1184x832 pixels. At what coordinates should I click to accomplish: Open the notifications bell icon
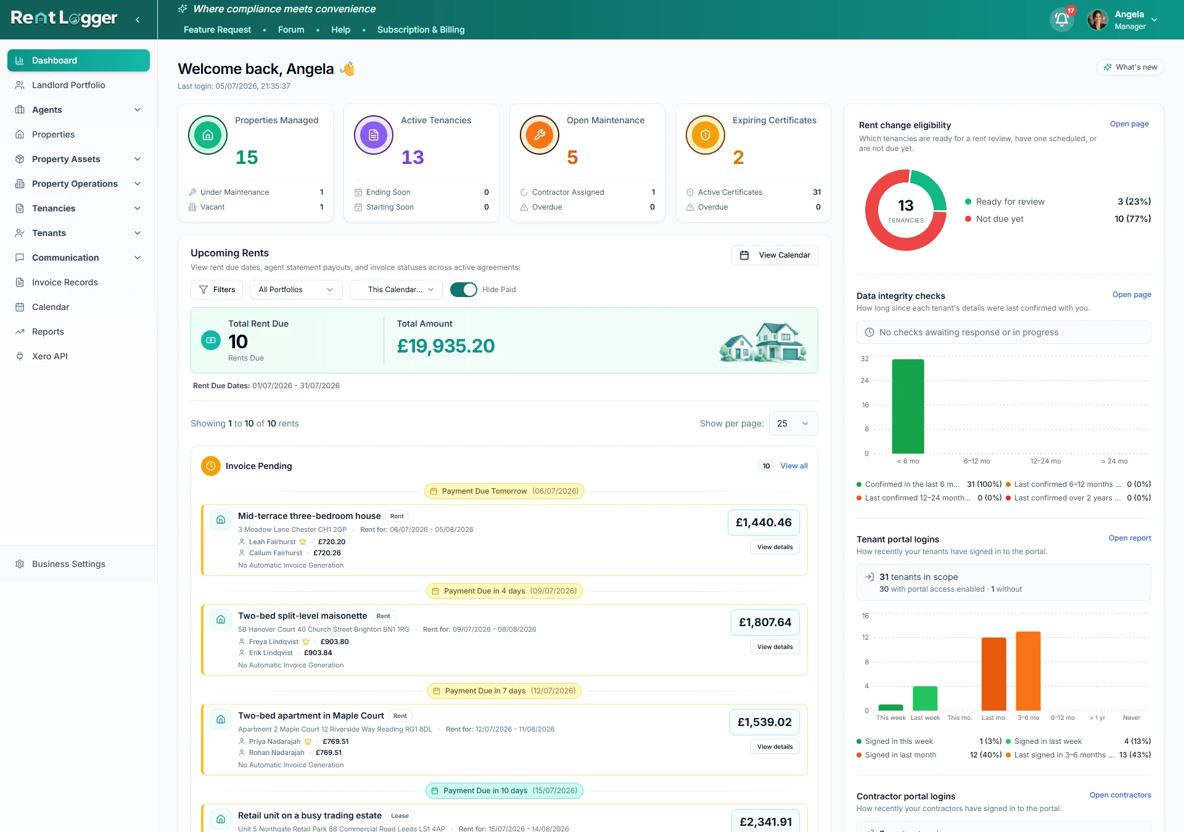[x=1062, y=19]
